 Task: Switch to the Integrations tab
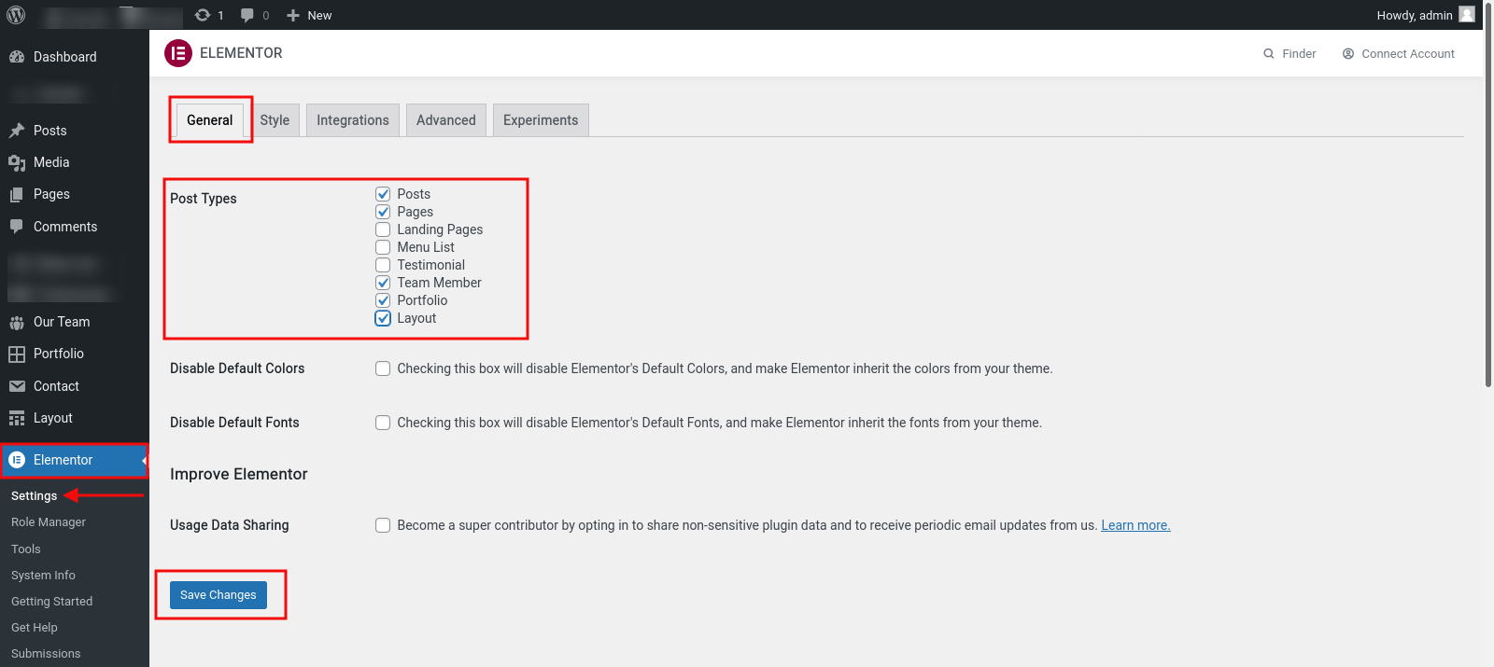[353, 120]
